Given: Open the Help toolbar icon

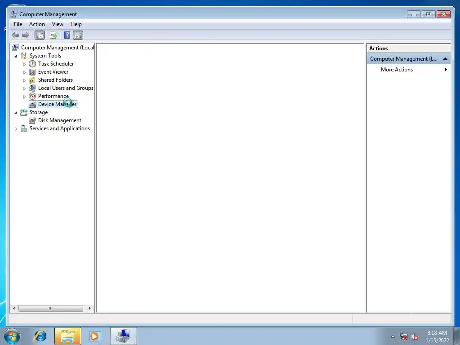Looking at the screenshot, I should (67, 35).
